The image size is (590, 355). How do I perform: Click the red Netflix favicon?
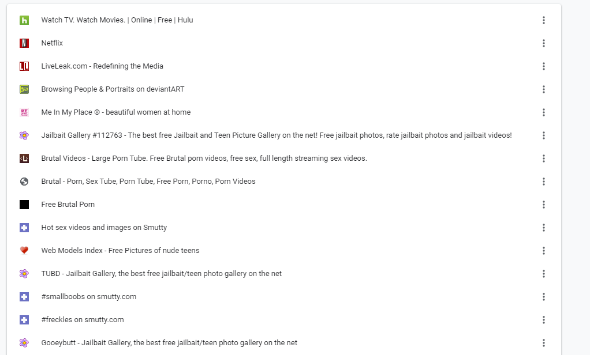[24, 43]
